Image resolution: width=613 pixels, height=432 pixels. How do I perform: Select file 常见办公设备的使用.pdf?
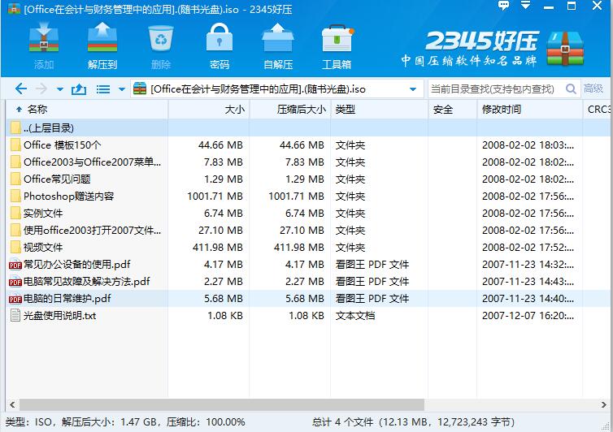click(x=309, y=265)
